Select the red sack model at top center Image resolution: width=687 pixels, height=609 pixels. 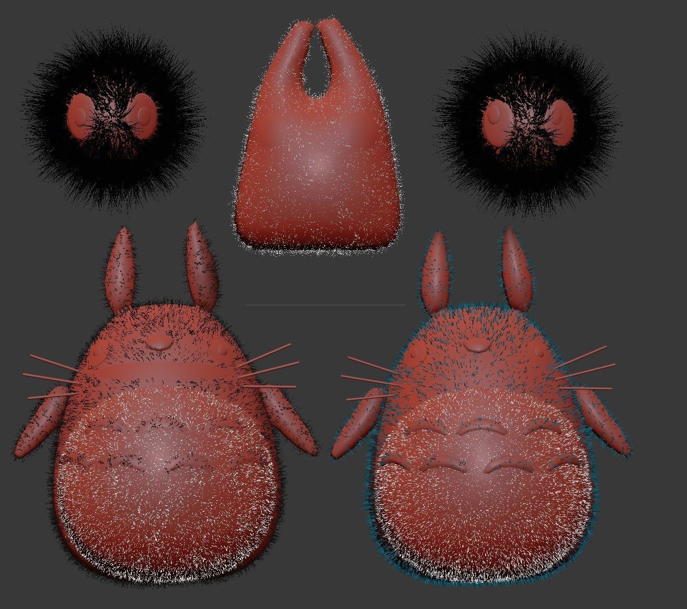(318, 136)
